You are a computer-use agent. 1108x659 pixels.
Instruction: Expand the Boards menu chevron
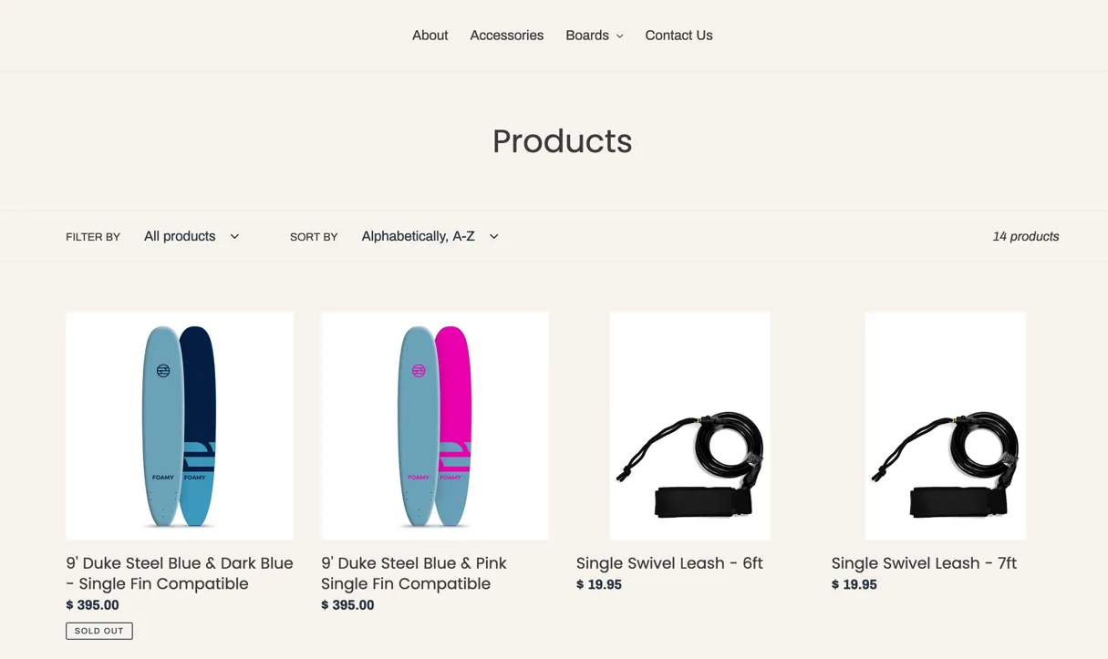[x=620, y=36]
